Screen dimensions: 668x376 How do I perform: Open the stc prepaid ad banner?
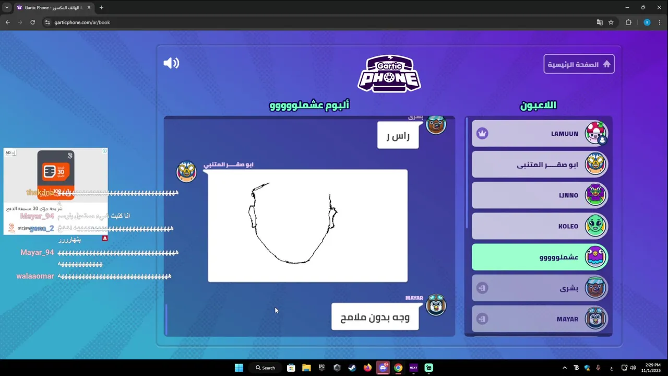(x=56, y=191)
